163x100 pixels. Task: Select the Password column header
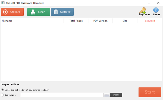pyautogui.click(x=149, y=21)
